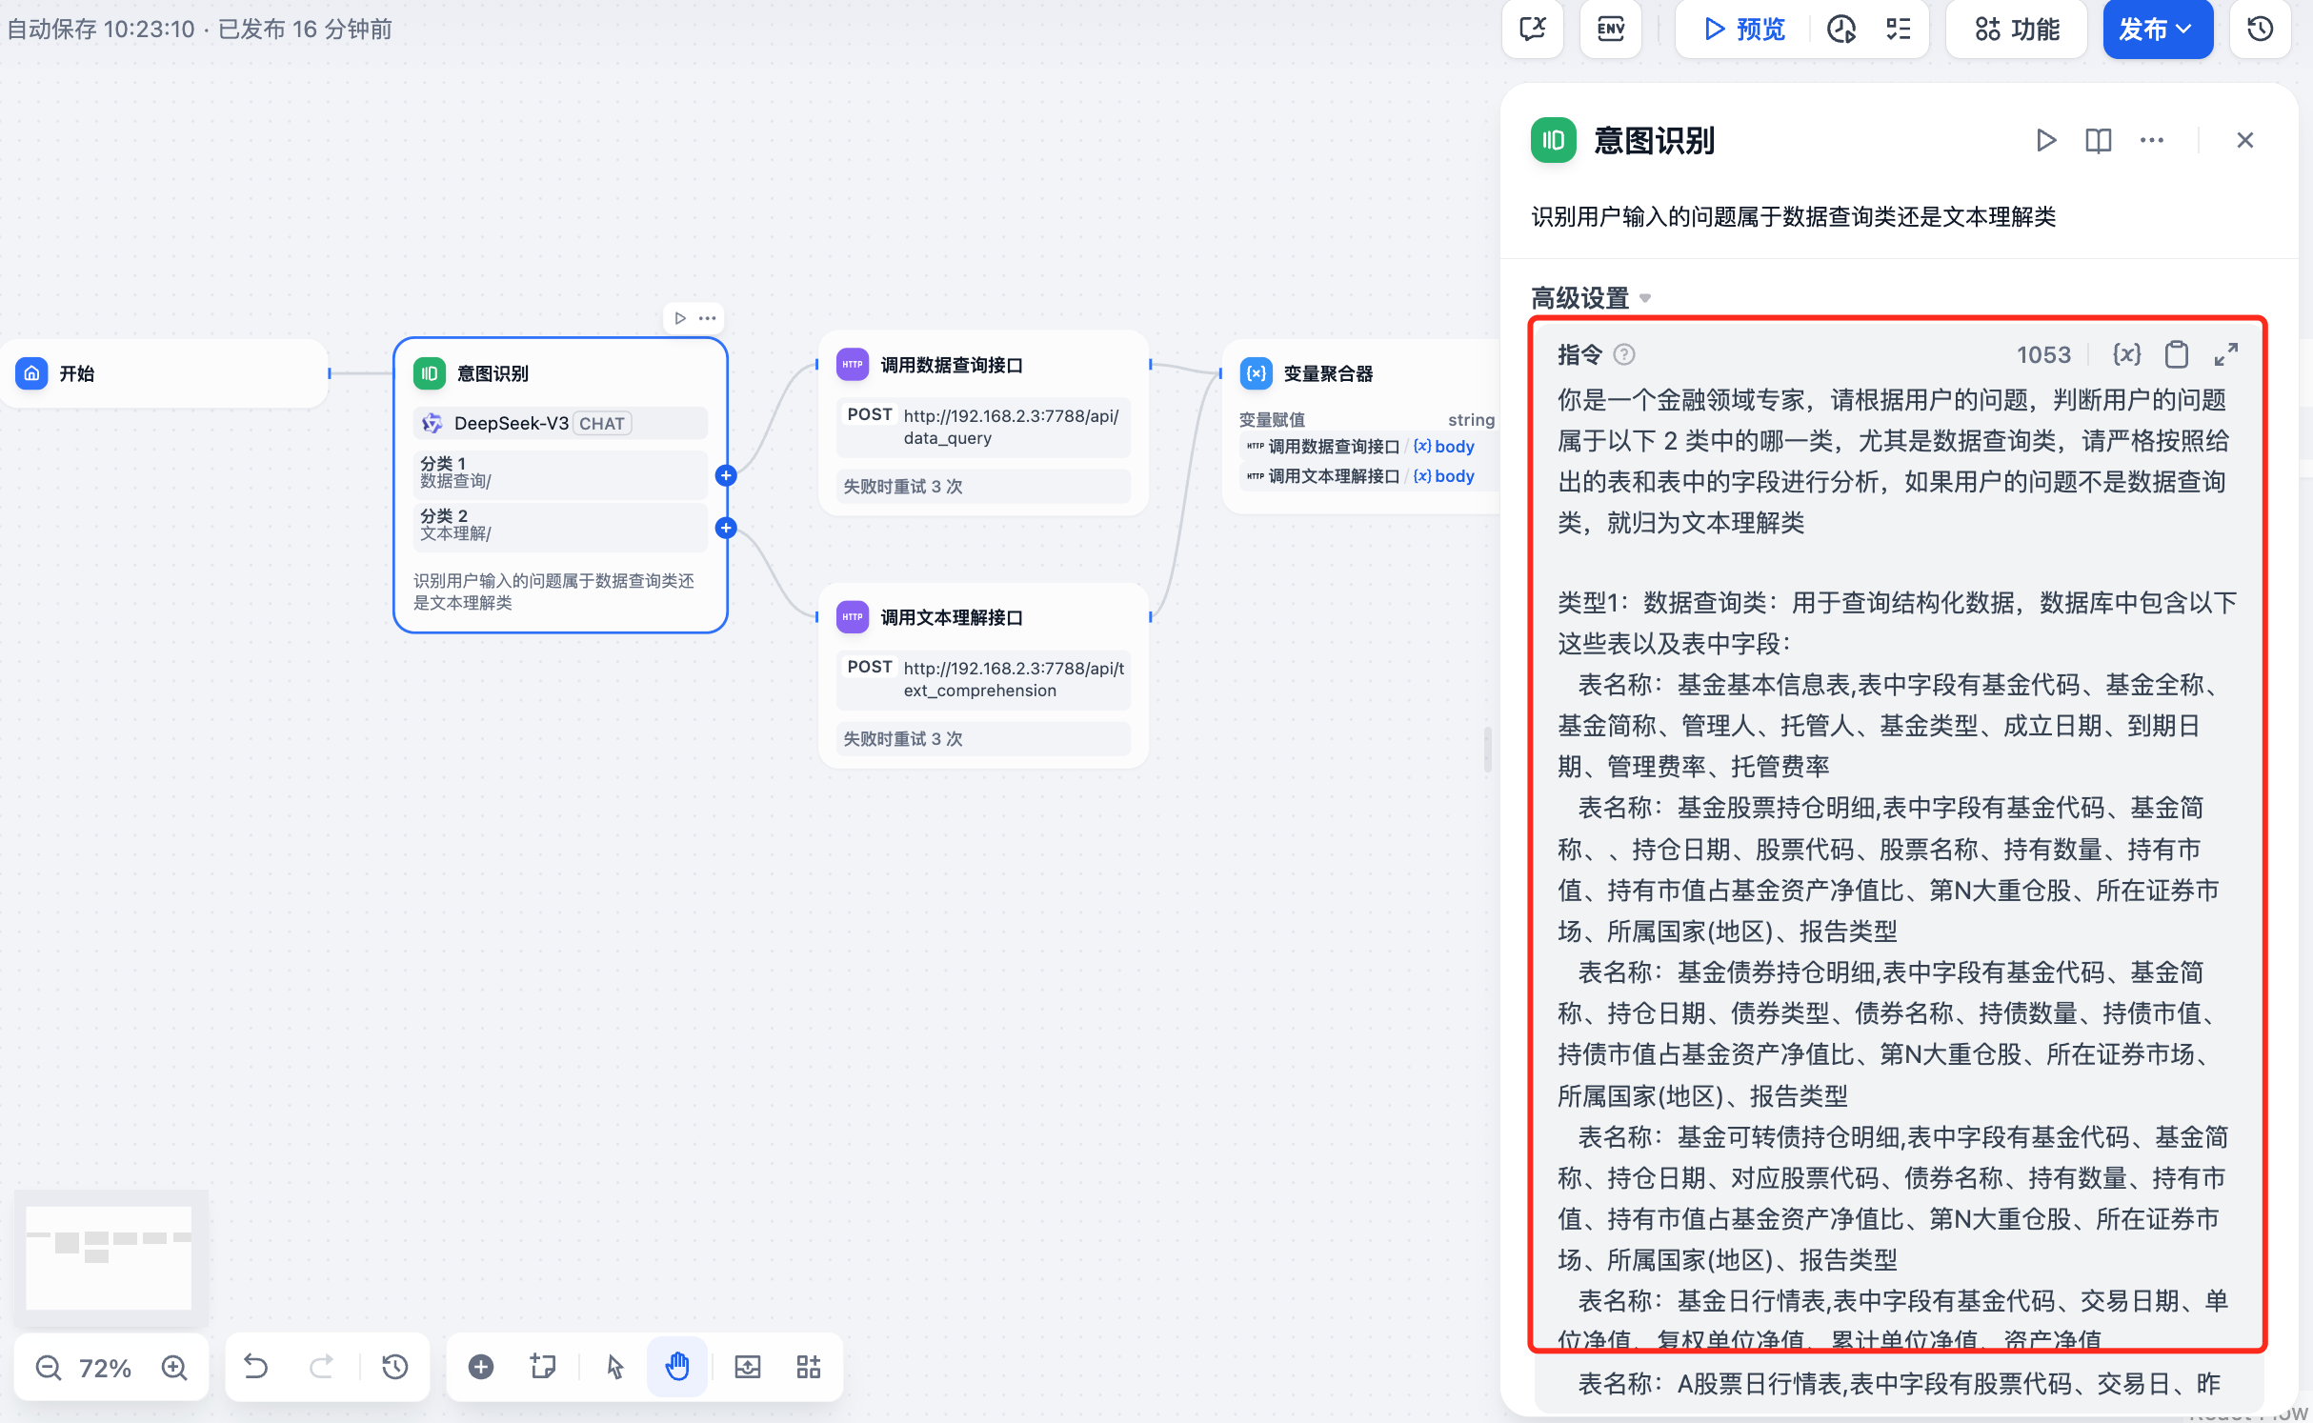Viewport: 2313px width, 1423px height.
Task: Expand the instruction editor to fullscreen
Action: click(2226, 354)
